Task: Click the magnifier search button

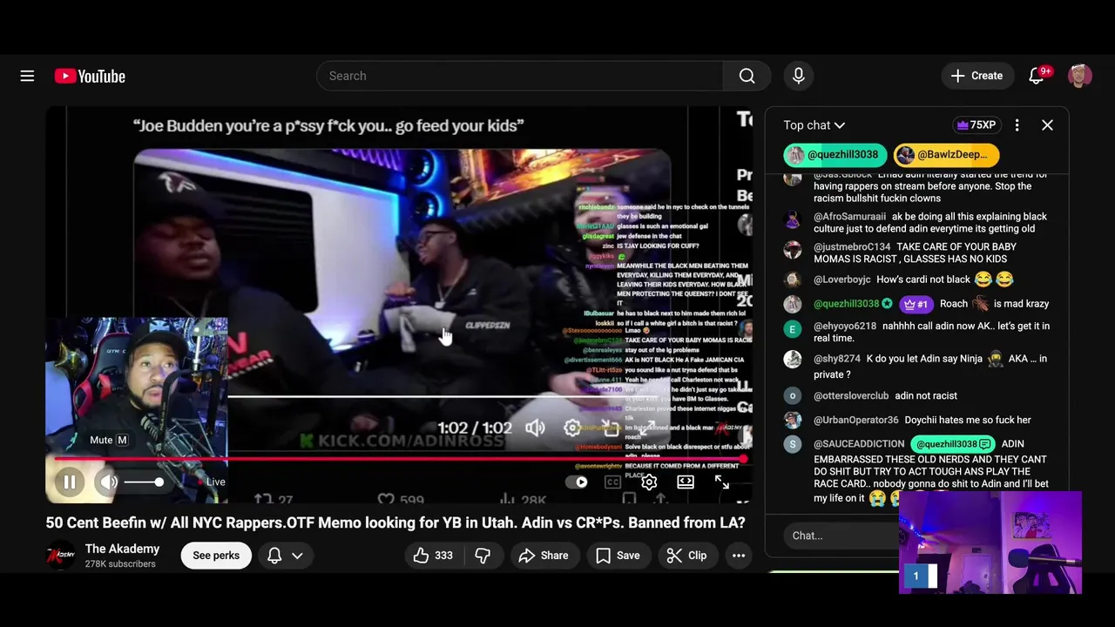Action: (747, 76)
